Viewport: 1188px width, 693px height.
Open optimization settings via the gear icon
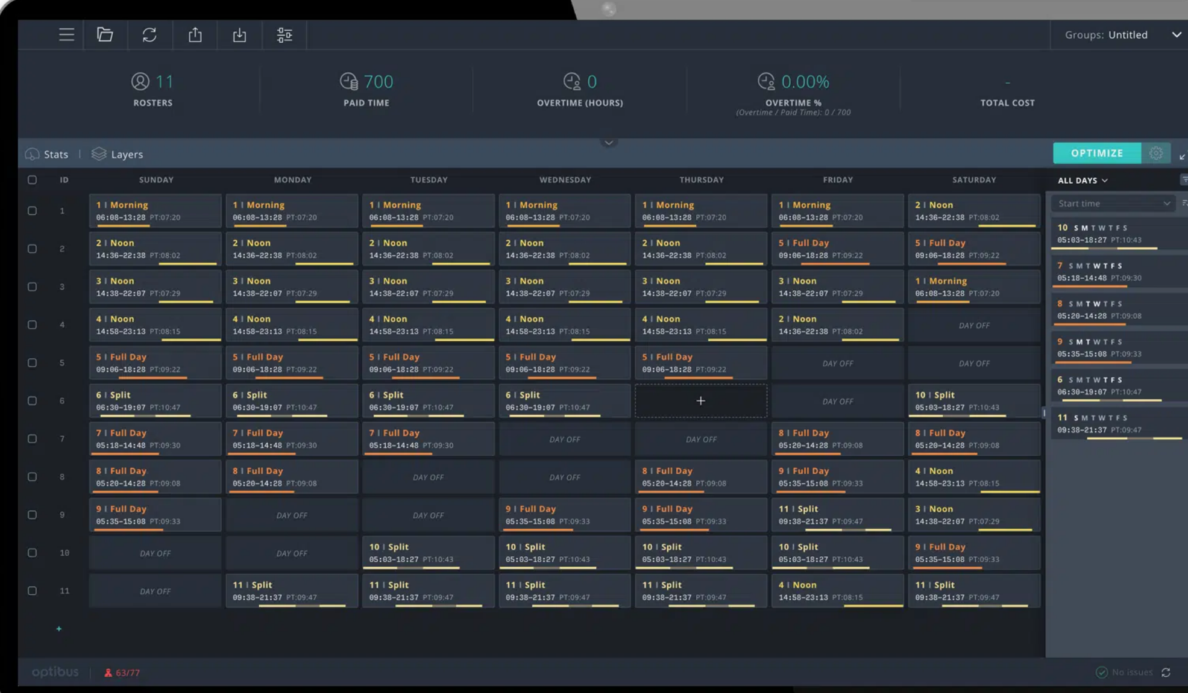(1156, 153)
